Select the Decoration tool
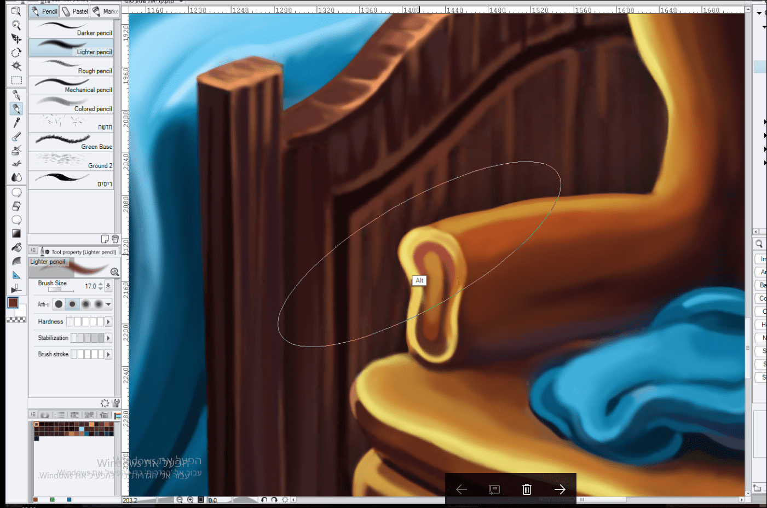 pos(16,163)
